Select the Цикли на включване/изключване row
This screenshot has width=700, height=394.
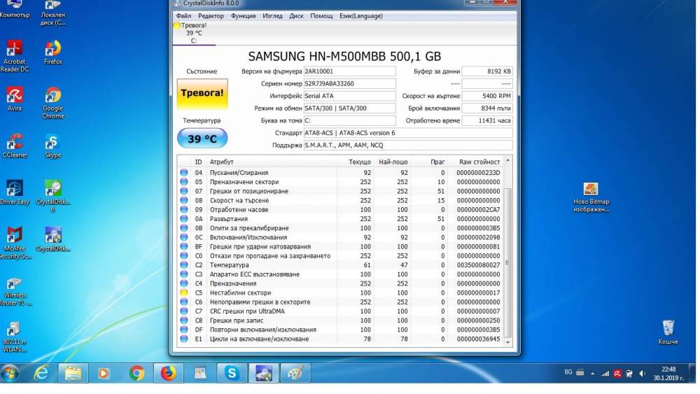point(340,339)
